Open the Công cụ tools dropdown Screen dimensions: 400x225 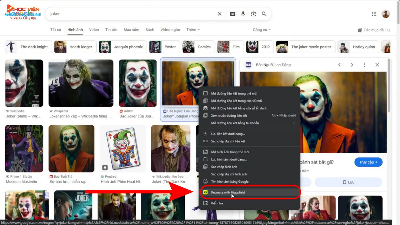(x=262, y=30)
